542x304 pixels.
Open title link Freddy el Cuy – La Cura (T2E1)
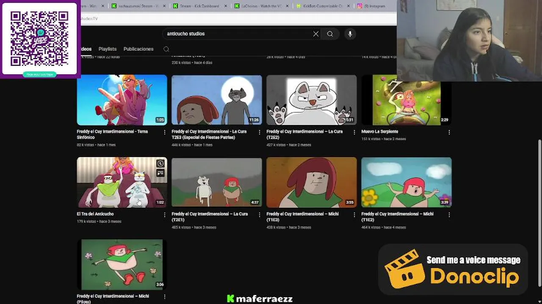[x=210, y=217]
